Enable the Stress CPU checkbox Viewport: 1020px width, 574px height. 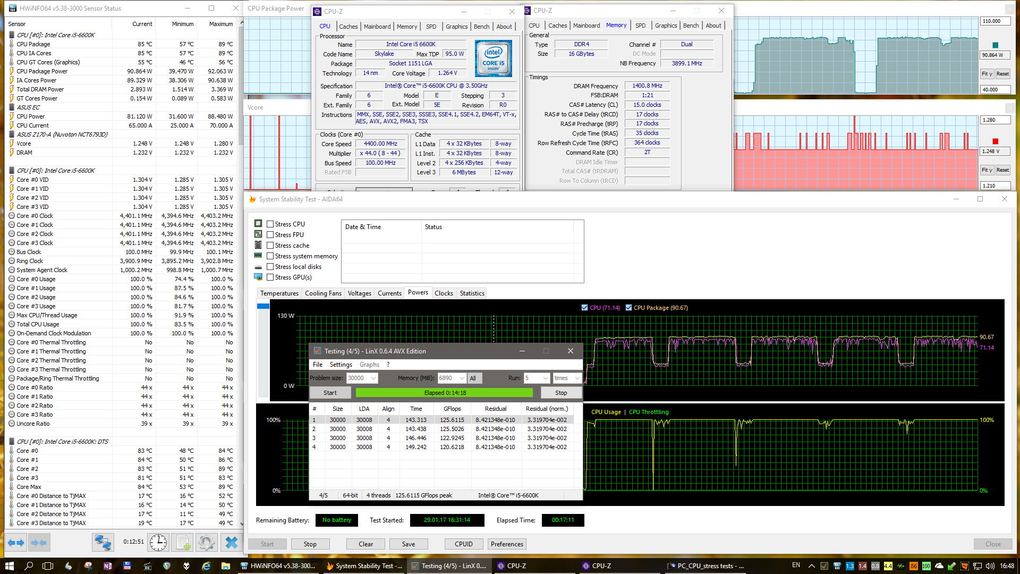tap(270, 224)
